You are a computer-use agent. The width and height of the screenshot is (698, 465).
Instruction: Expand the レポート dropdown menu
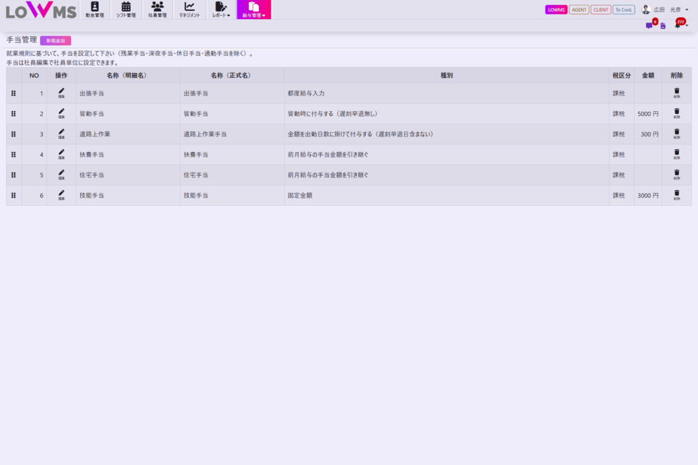pyautogui.click(x=221, y=10)
